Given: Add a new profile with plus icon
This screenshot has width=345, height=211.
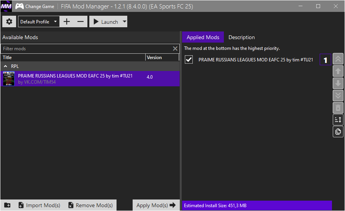Looking at the screenshot, I should point(67,21).
